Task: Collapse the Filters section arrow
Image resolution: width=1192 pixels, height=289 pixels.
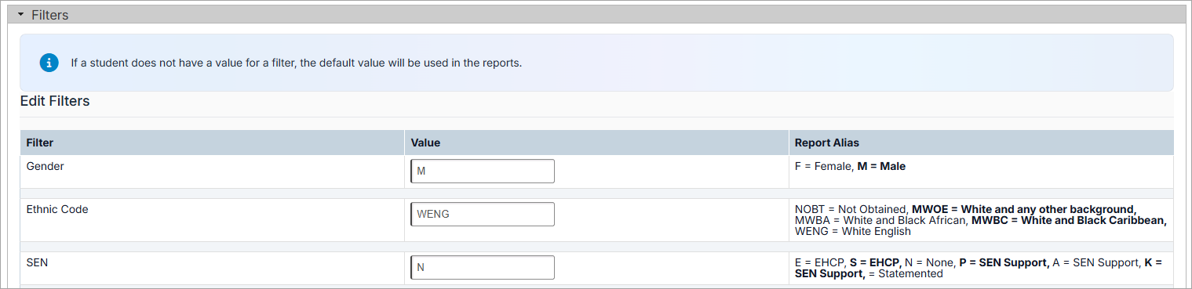Action: [21, 14]
